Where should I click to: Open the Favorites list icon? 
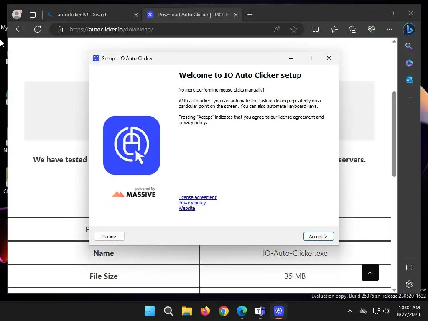pos(334,29)
